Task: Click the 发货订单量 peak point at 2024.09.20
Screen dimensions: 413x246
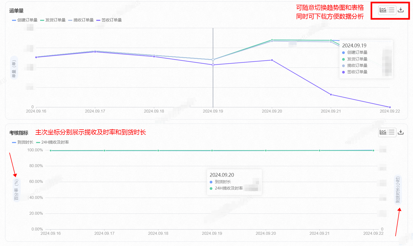Action: (272, 40)
